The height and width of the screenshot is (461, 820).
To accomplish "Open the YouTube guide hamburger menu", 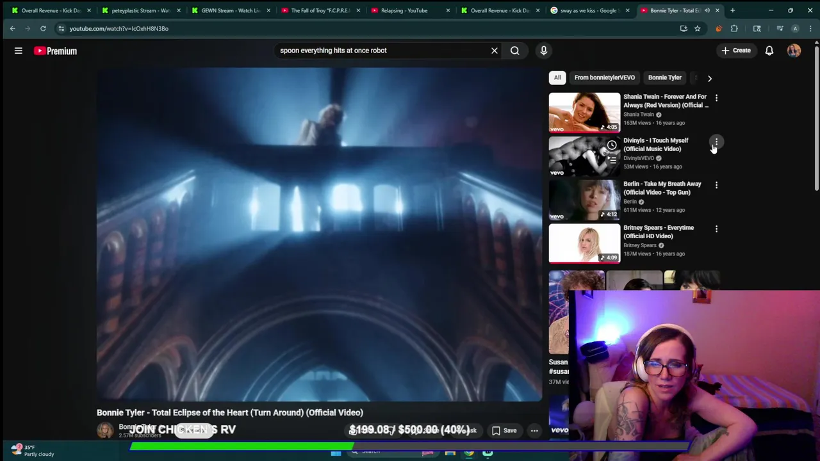I will click(19, 51).
